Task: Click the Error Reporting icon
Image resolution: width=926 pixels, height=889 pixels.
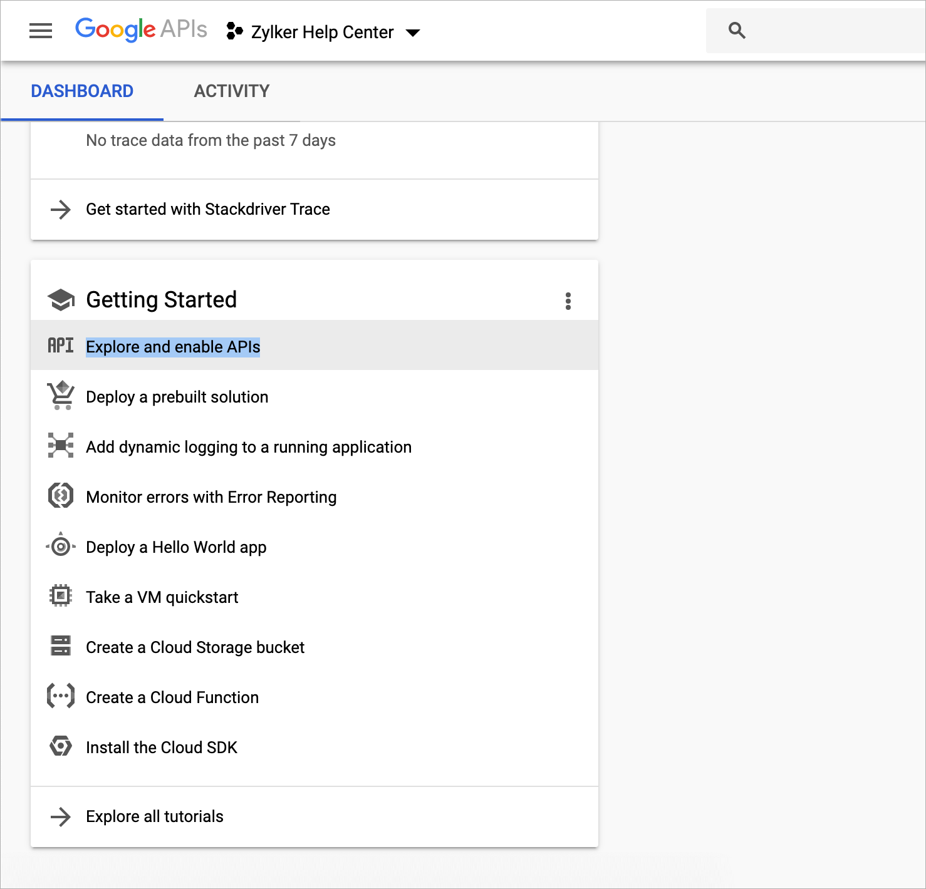Action: coord(61,496)
